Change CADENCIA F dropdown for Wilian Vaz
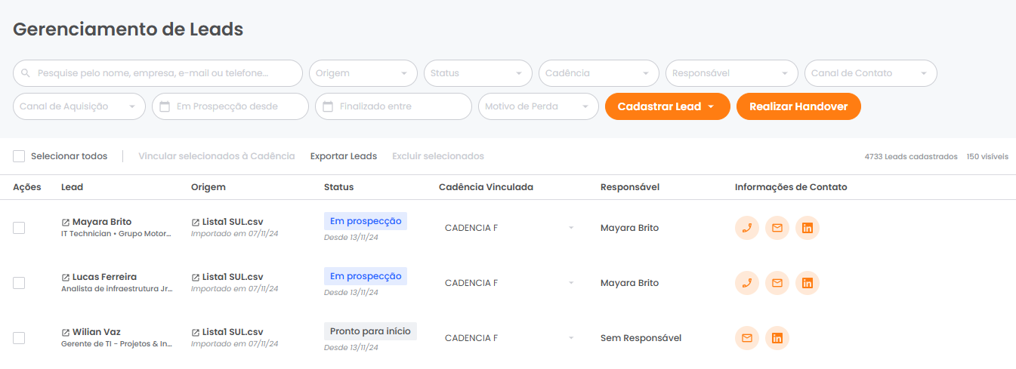The height and width of the screenshot is (369, 1016). point(510,338)
